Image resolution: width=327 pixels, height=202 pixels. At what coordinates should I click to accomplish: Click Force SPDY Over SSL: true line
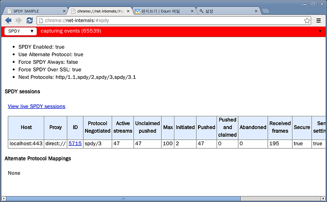pos(50,69)
